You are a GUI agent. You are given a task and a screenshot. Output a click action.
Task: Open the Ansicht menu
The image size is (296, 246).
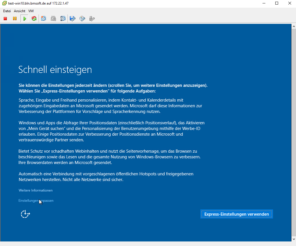(x=20, y=11)
